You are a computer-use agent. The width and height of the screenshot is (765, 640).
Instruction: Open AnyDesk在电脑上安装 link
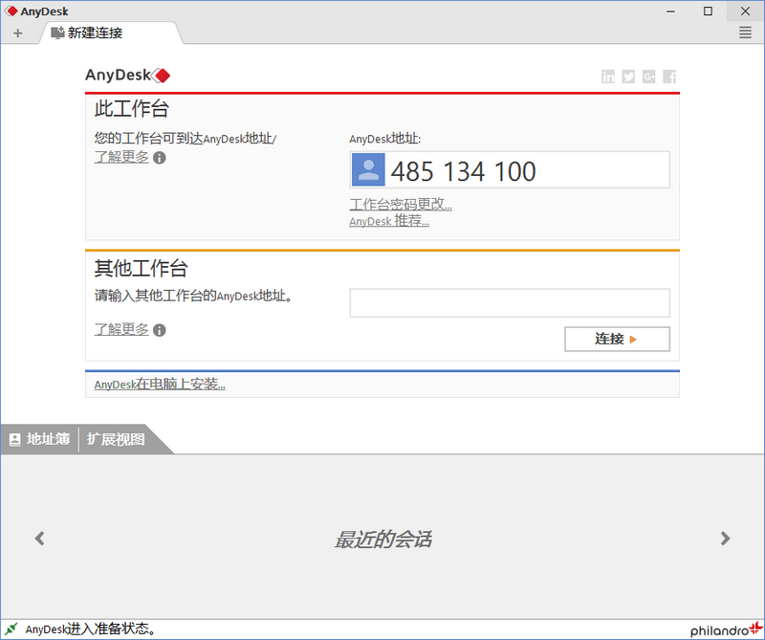coord(160,385)
